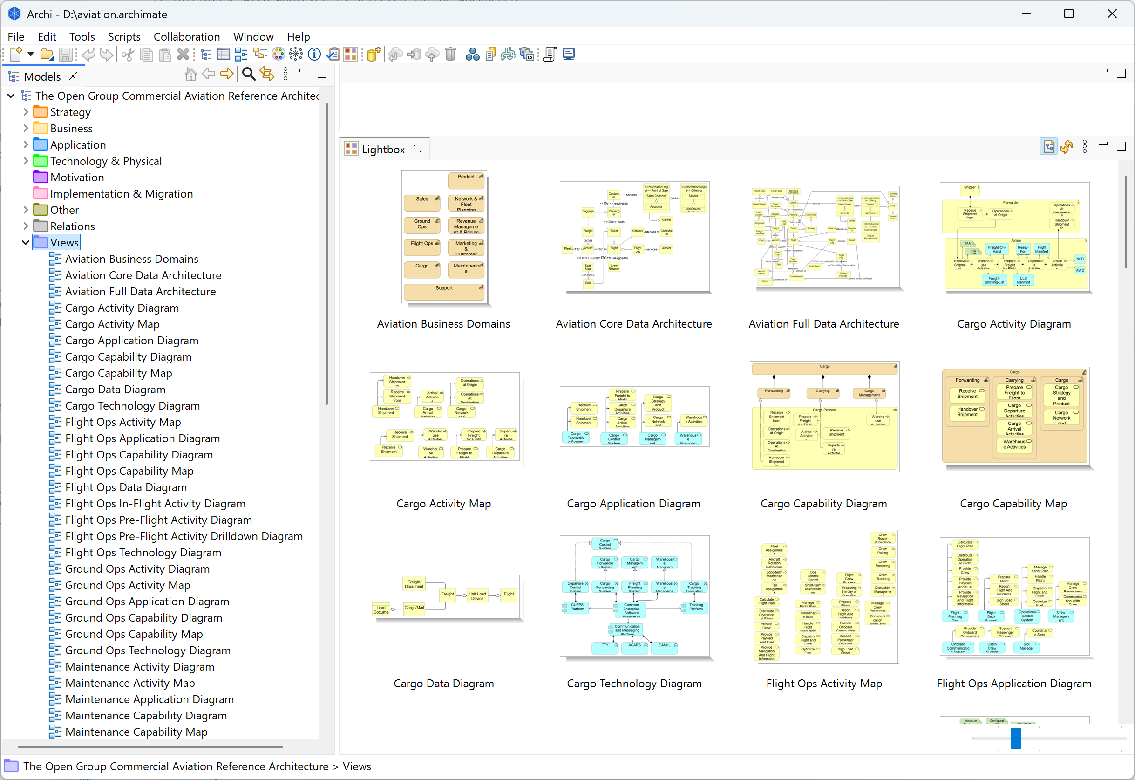The image size is (1135, 780).
Task: Click the Properties info icon in toolbar
Action: click(314, 54)
